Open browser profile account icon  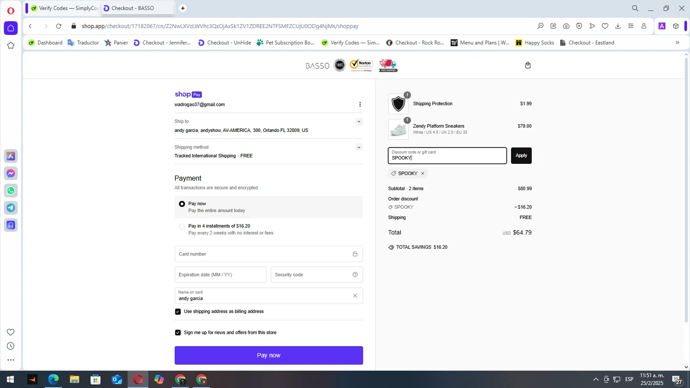644,26
